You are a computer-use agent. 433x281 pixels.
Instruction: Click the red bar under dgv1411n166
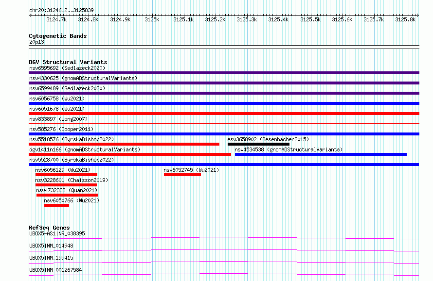click(x=130, y=154)
